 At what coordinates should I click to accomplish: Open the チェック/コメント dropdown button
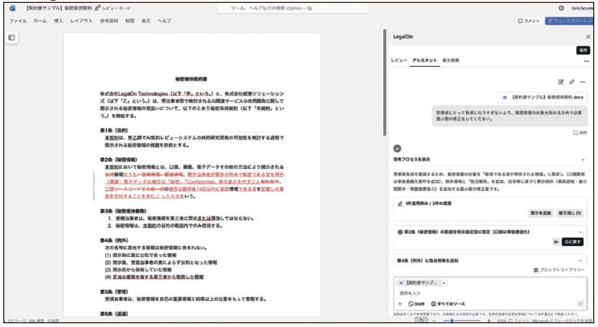[569, 21]
